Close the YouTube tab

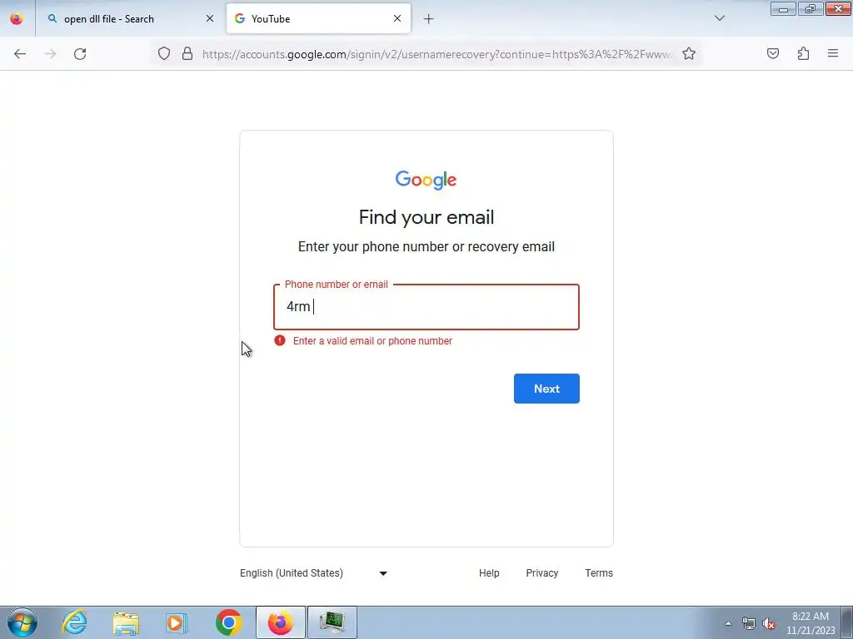coord(397,18)
